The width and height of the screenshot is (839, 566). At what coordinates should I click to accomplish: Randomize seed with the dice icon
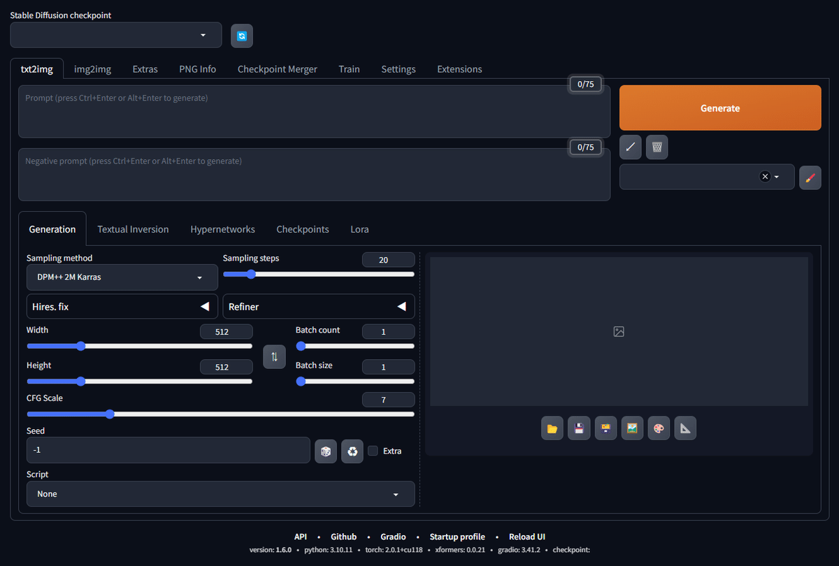[x=326, y=451]
